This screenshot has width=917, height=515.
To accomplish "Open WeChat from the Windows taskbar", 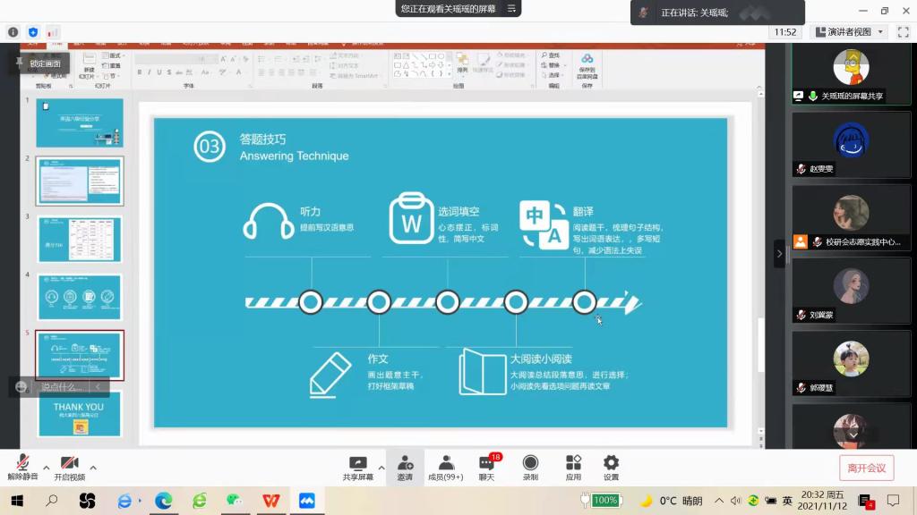I will tap(234, 501).
